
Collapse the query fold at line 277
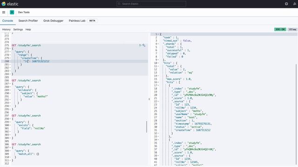tap(10, 52)
